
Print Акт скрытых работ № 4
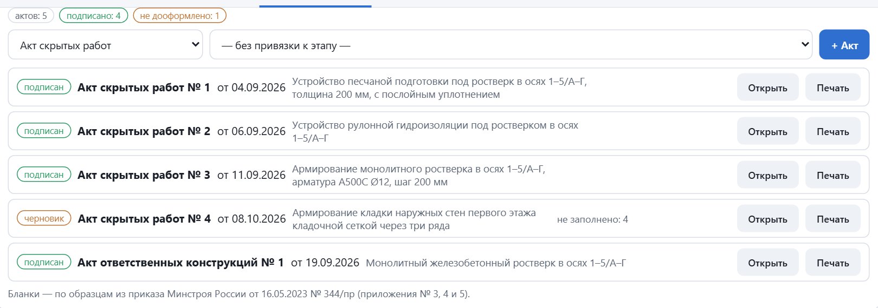[x=832, y=219]
